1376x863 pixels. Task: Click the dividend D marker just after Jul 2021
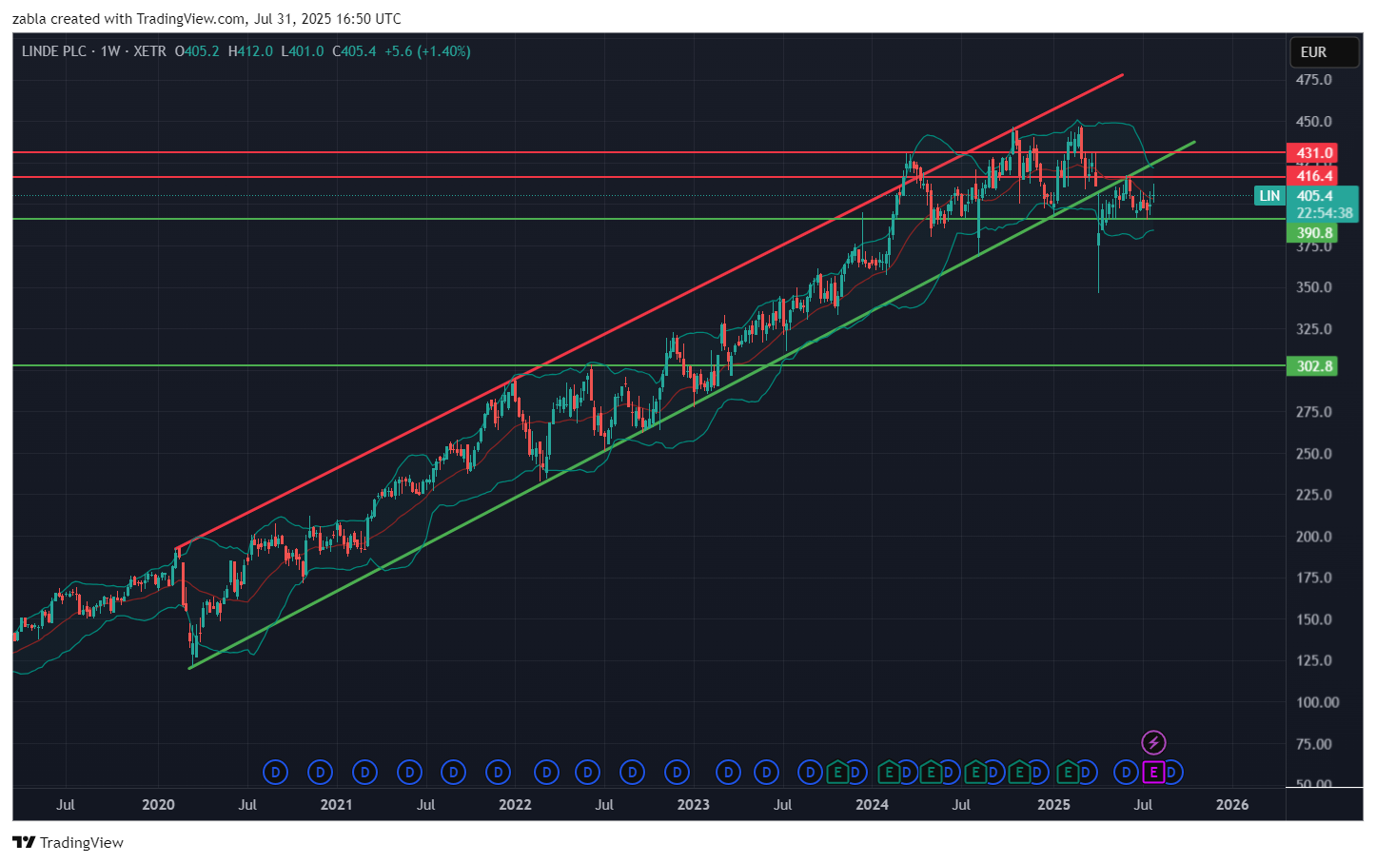[454, 773]
